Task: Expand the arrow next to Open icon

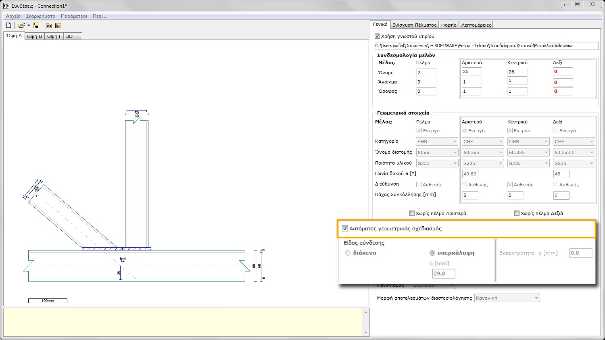Action: pyautogui.click(x=29, y=25)
